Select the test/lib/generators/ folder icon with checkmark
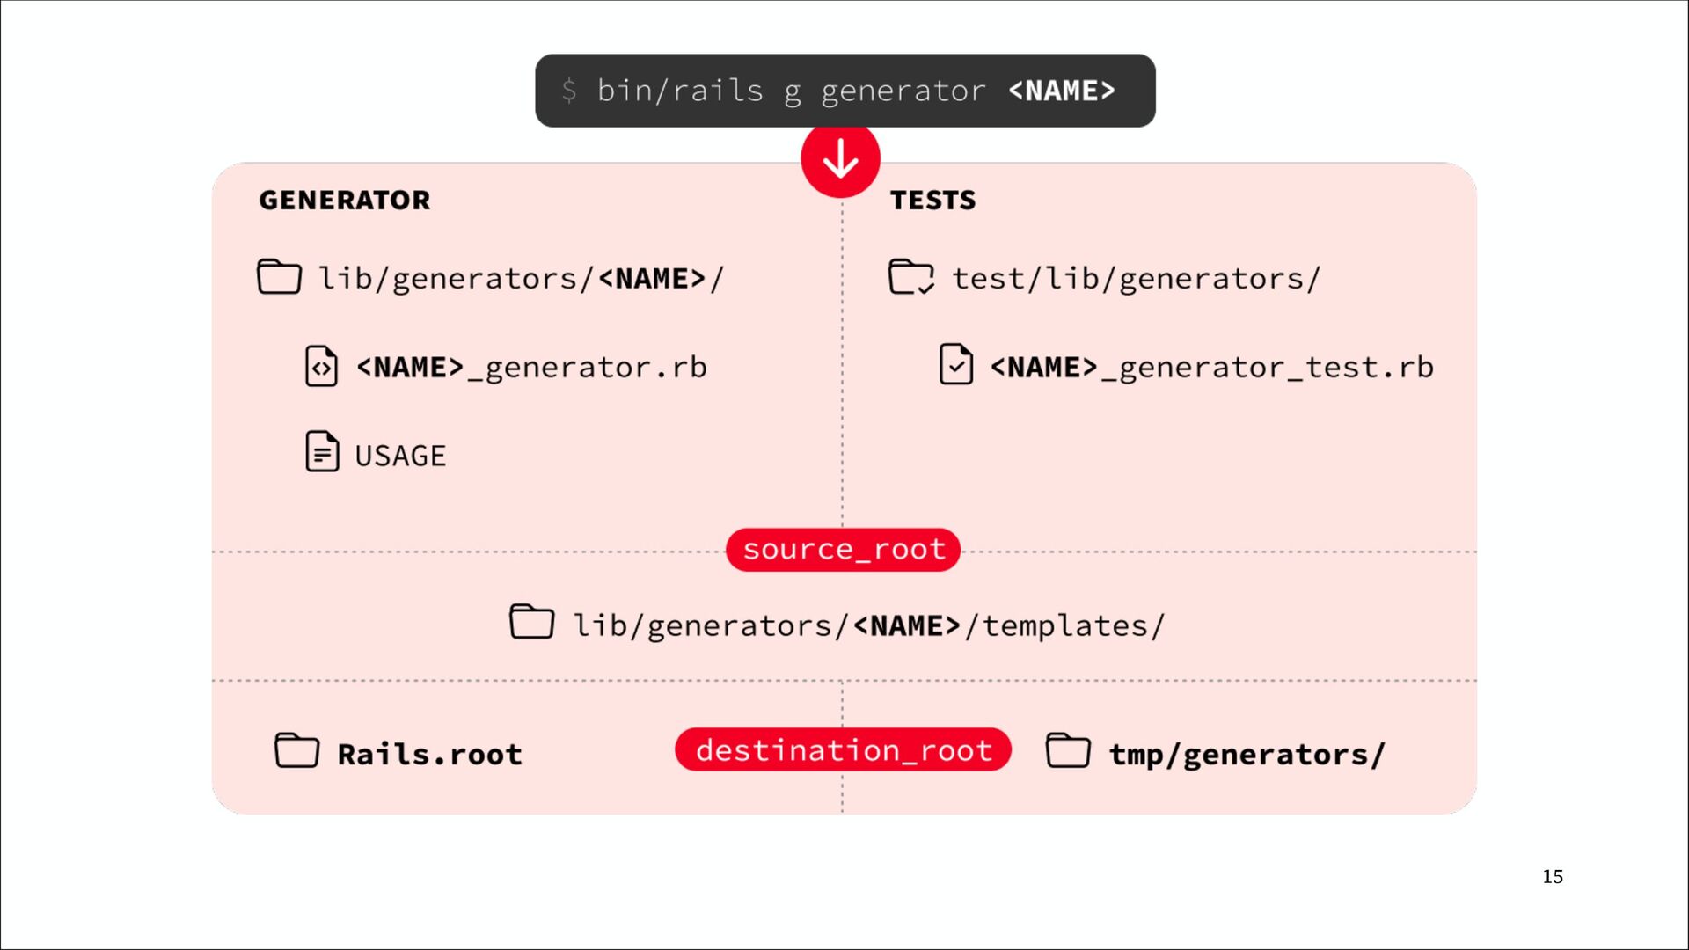 (911, 277)
